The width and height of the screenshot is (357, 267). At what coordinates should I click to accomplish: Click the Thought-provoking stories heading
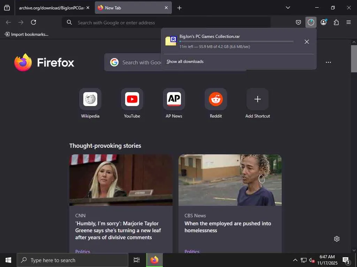(x=105, y=146)
